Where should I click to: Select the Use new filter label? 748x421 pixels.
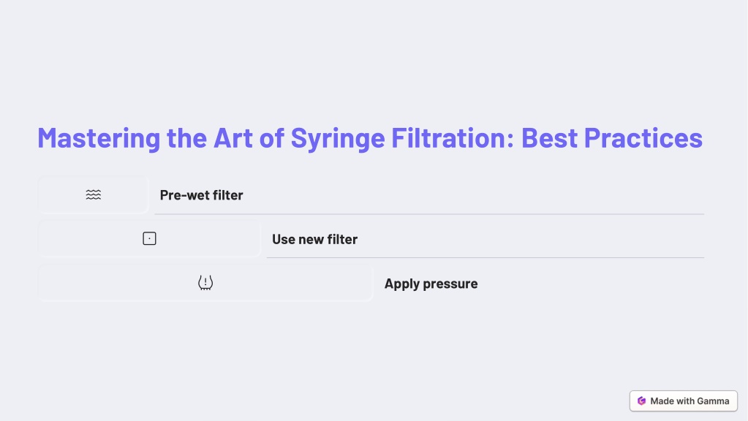pyautogui.click(x=315, y=239)
